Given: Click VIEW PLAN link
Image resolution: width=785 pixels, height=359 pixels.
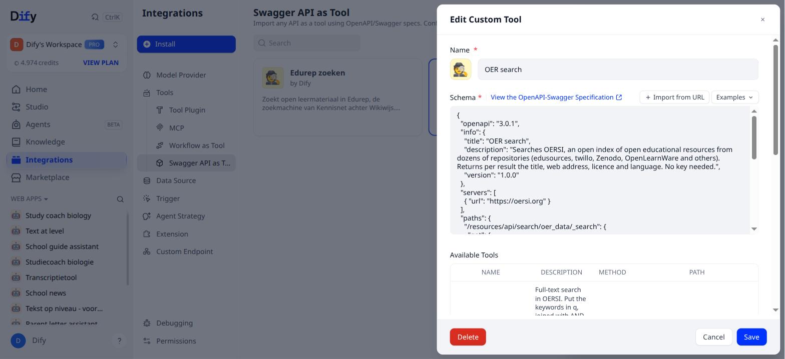Looking at the screenshot, I should 101,63.
